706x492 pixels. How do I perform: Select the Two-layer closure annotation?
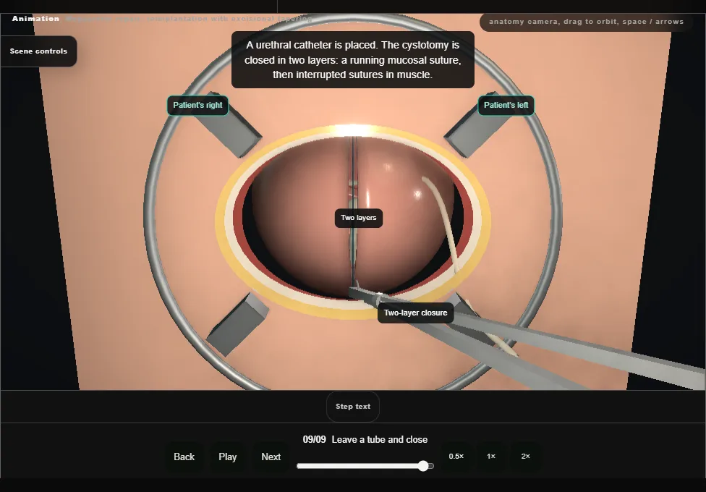[416, 313]
